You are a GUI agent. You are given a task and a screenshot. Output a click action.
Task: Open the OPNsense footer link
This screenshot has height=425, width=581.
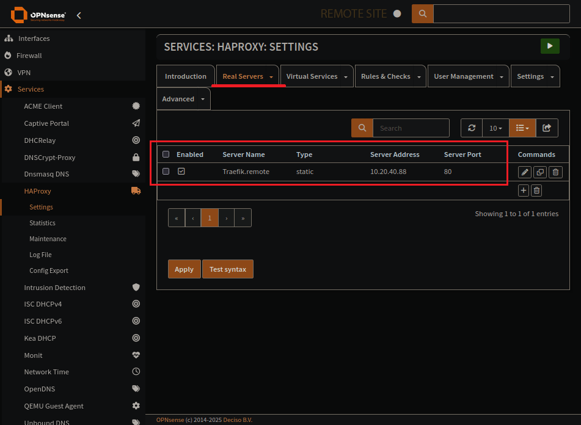click(x=170, y=420)
